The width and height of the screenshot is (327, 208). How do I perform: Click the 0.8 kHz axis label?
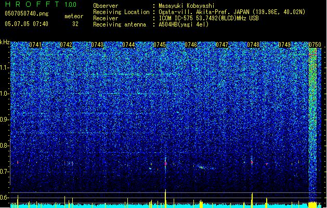coord(5,146)
